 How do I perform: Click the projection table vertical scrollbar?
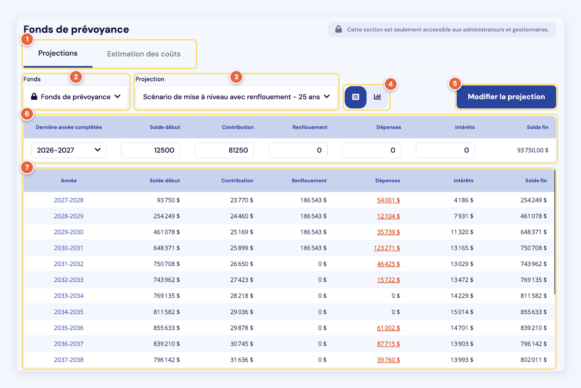click(555, 232)
